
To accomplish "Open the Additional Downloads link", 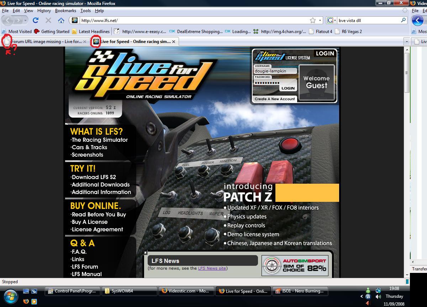I will click(100, 185).
